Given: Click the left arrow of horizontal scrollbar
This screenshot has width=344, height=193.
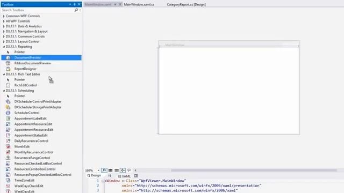Looking at the screenshot, I should [135, 170].
